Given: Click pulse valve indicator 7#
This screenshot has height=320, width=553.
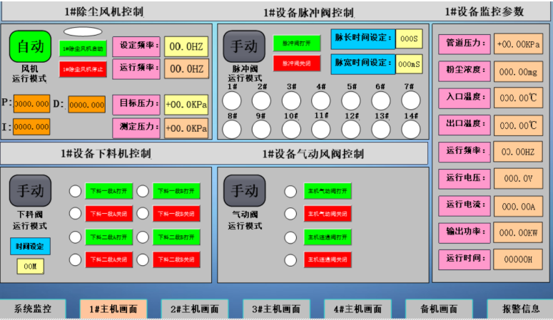Looking at the screenshot, I should tap(410, 100).
